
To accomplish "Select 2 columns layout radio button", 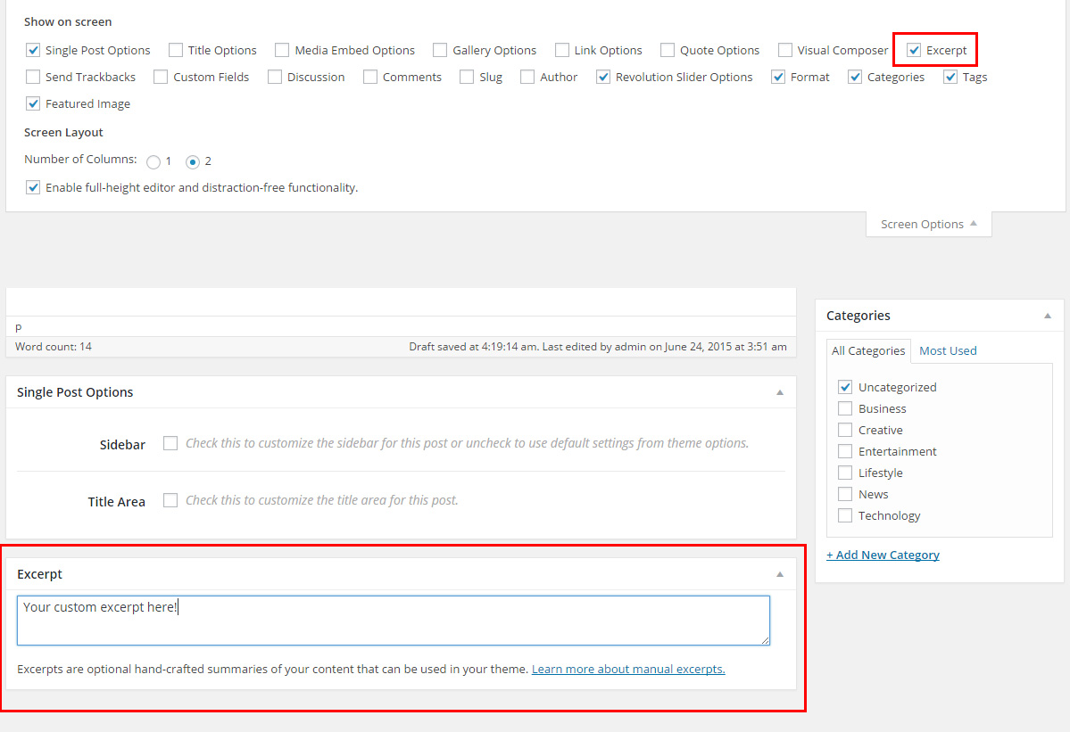I will pyautogui.click(x=192, y=162).
